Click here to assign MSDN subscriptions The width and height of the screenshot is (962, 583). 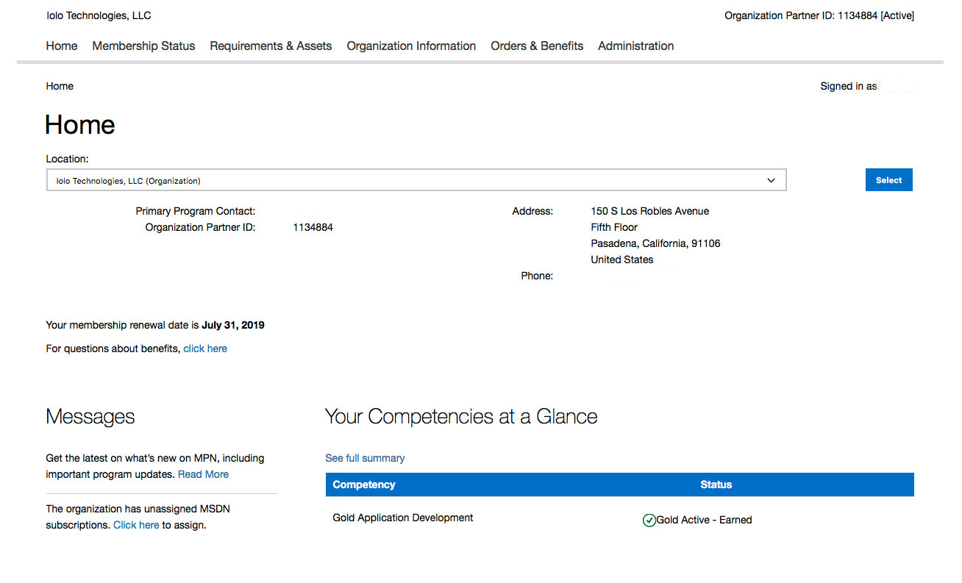(136, 525)
